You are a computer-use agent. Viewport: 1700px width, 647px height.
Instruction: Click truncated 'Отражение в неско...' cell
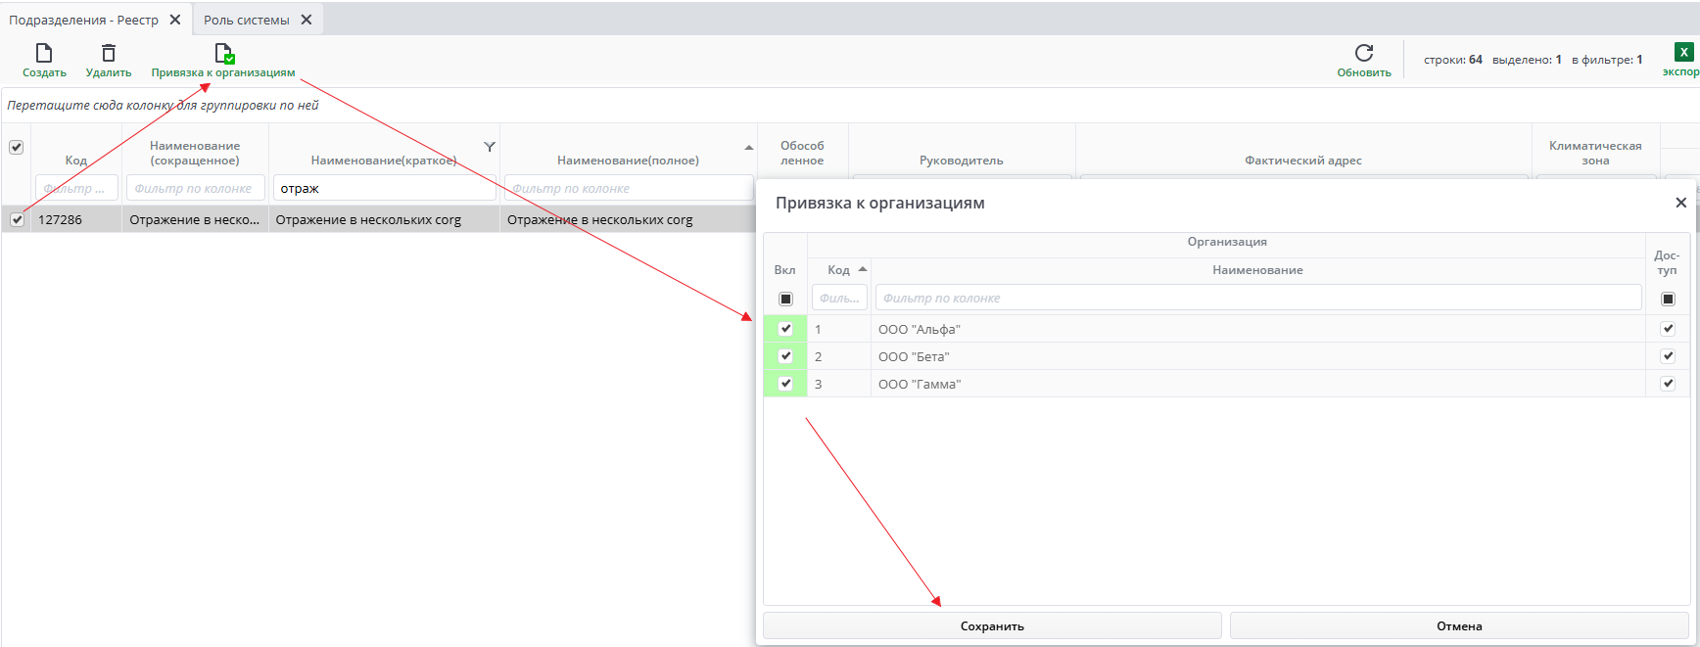[195, 219]
